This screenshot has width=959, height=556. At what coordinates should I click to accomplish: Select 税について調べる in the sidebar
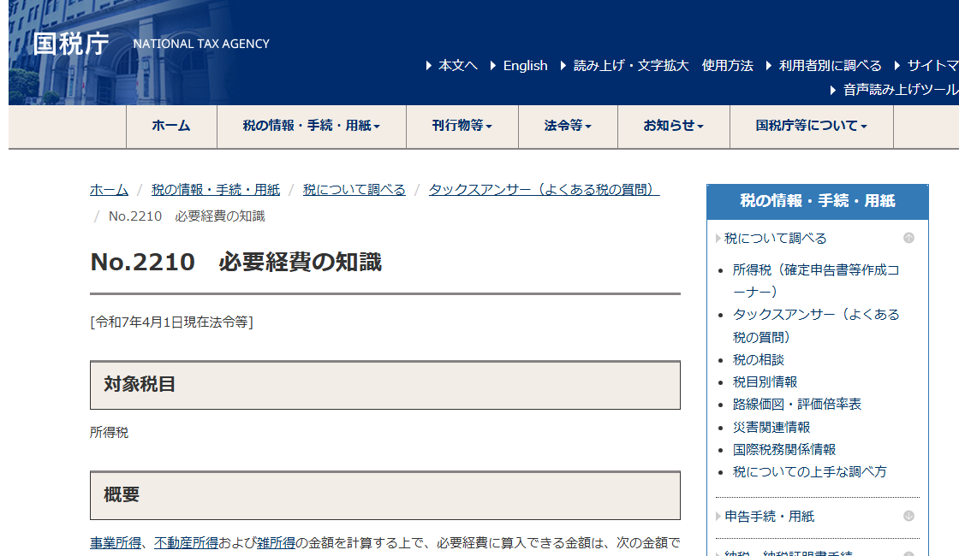click(x=776, y=239)
